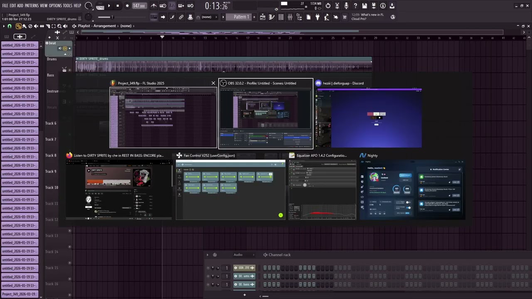
Task: Click the master volume slider in toolbar
Action: 105,17
